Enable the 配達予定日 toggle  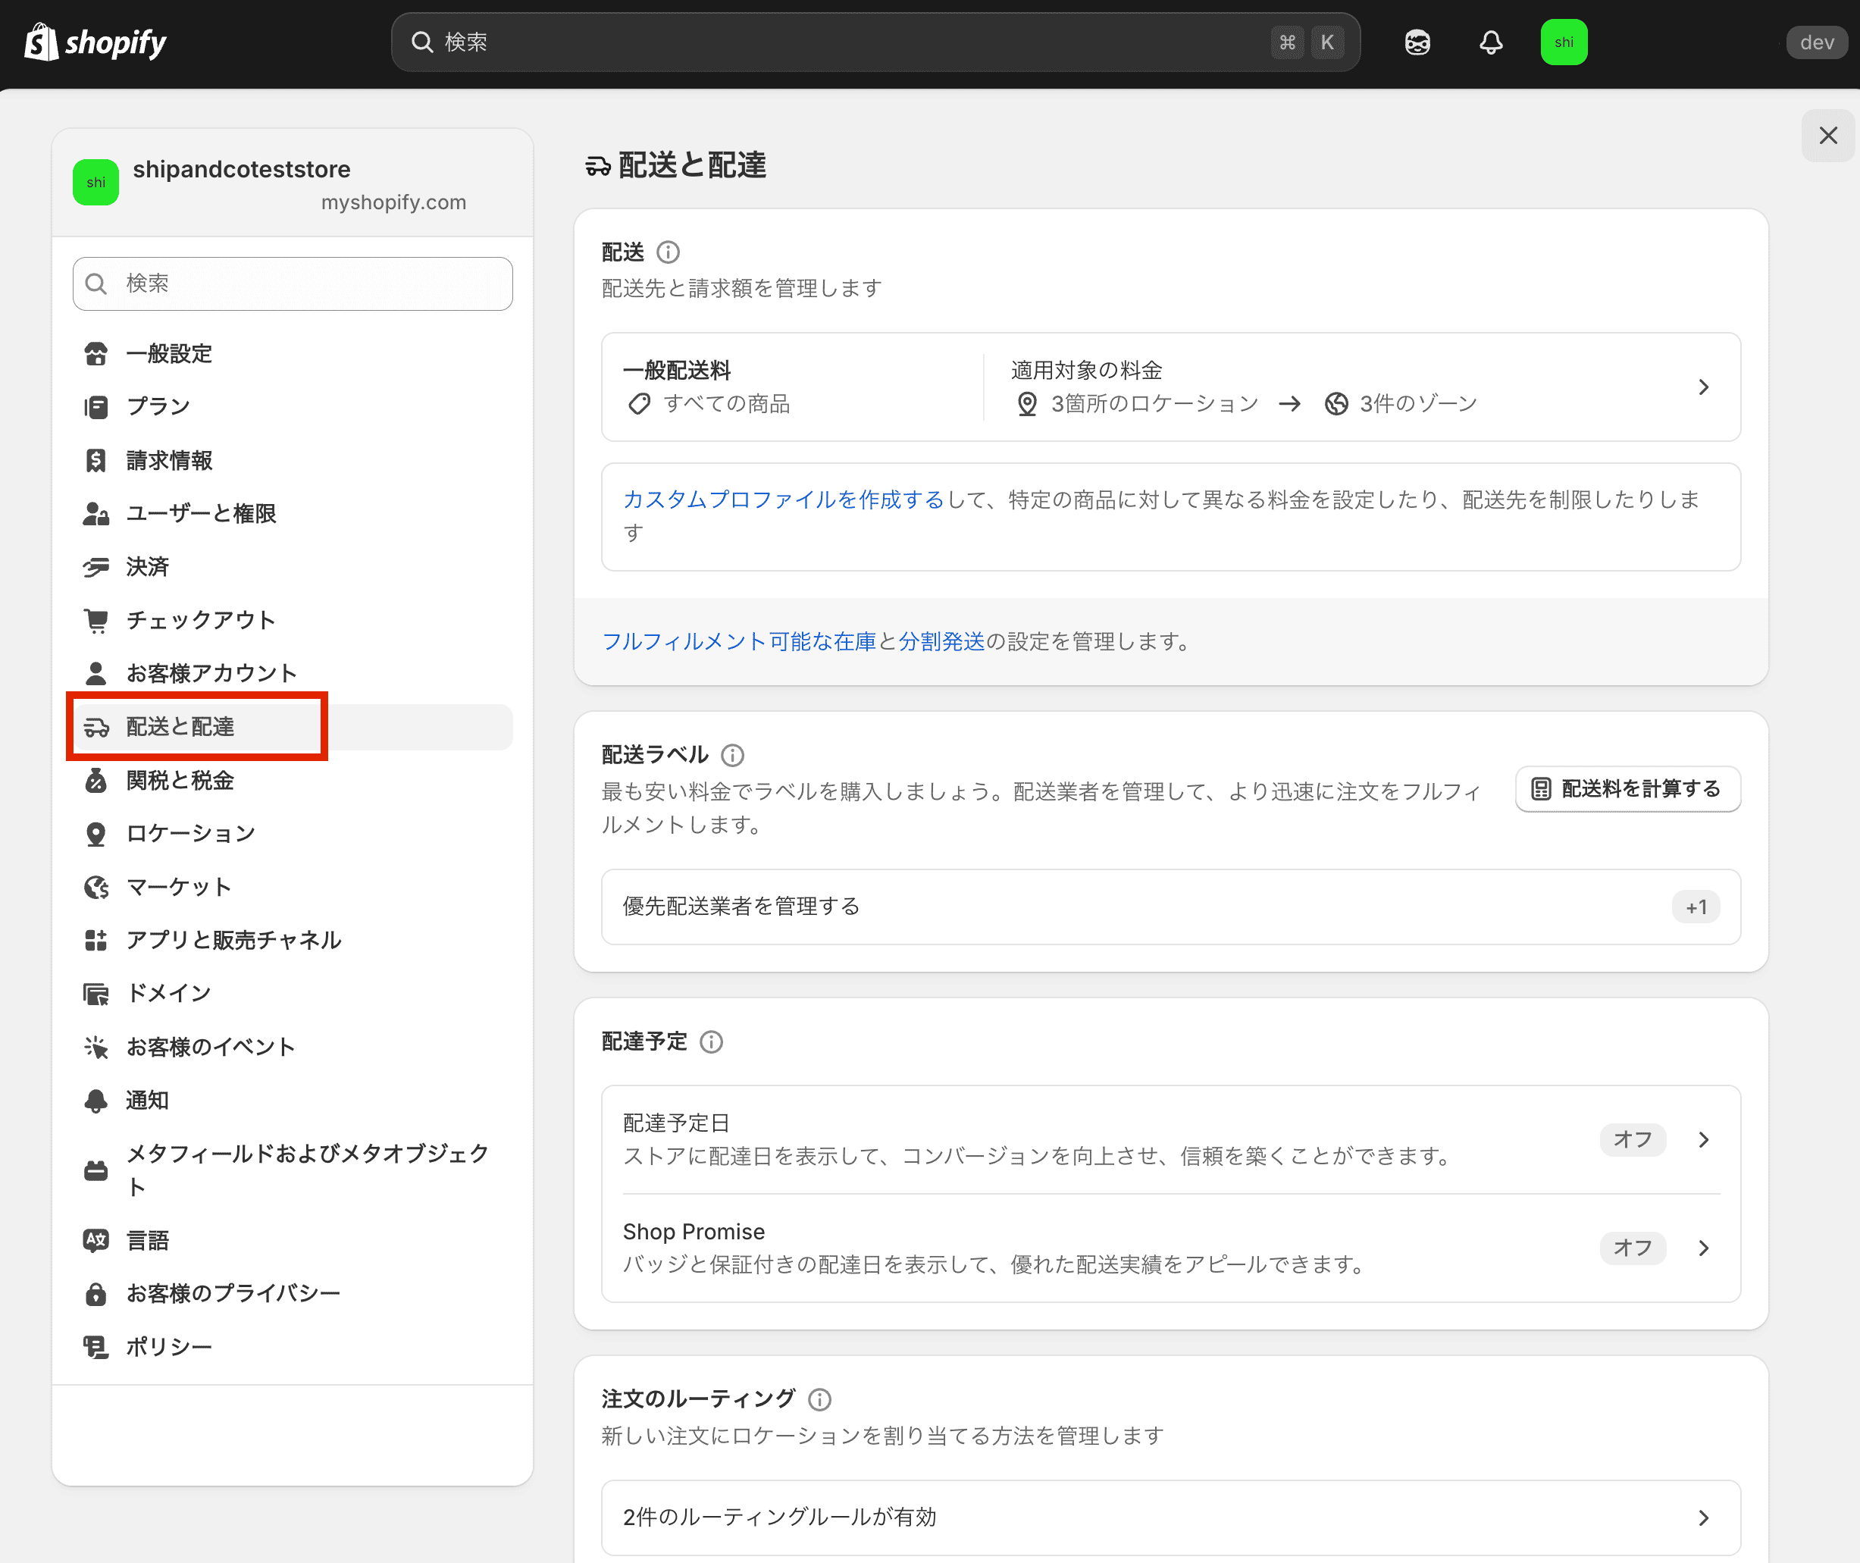coord(1633,1140)
